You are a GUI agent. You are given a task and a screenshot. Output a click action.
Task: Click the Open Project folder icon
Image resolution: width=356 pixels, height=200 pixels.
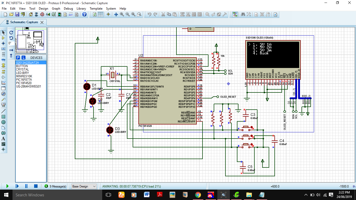click(11, 14)
